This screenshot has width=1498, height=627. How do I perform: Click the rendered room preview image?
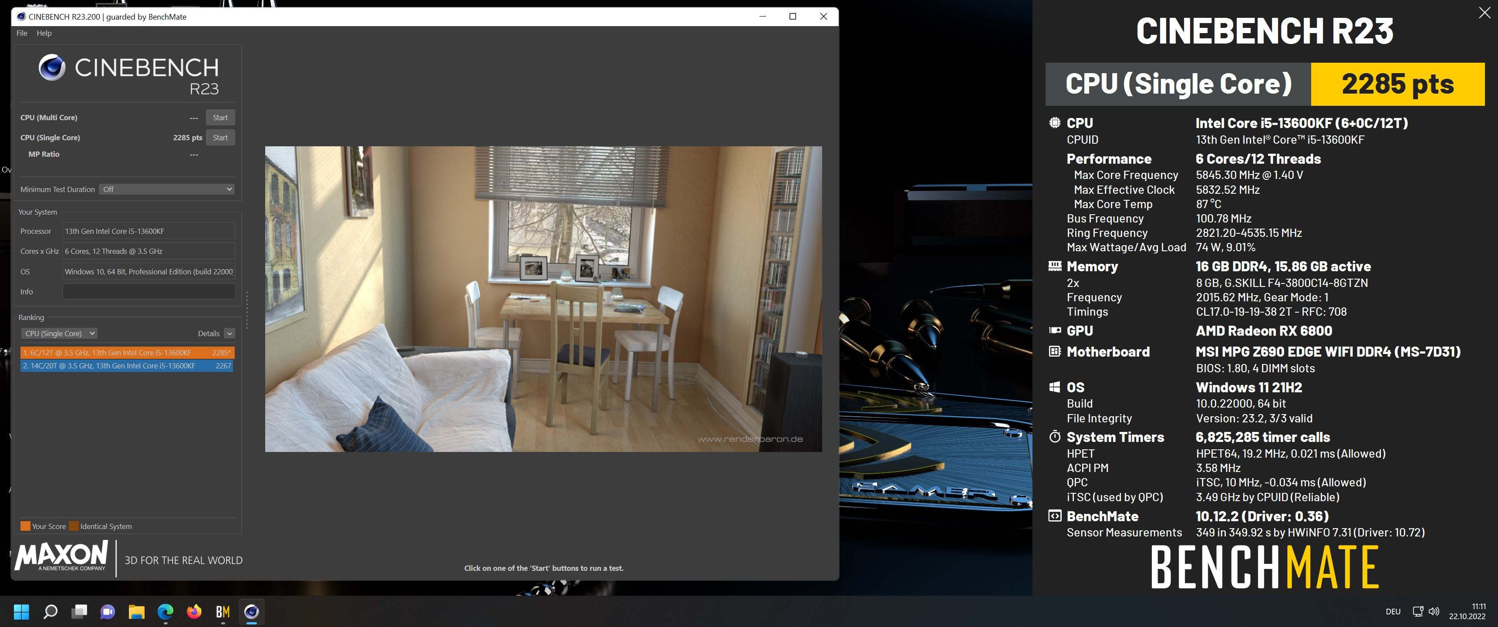click(x=543, y=299)
